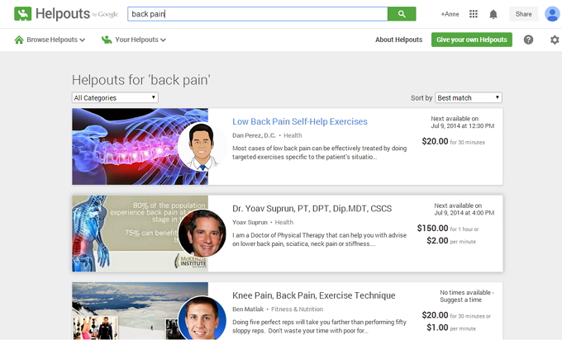Click the user account avatar icon
This screenshot has width=562, height=340.
click(552, 14)
